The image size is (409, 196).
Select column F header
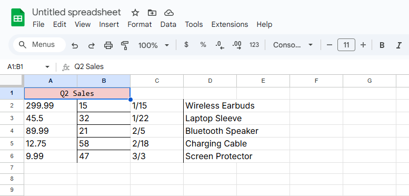(316, 81)
